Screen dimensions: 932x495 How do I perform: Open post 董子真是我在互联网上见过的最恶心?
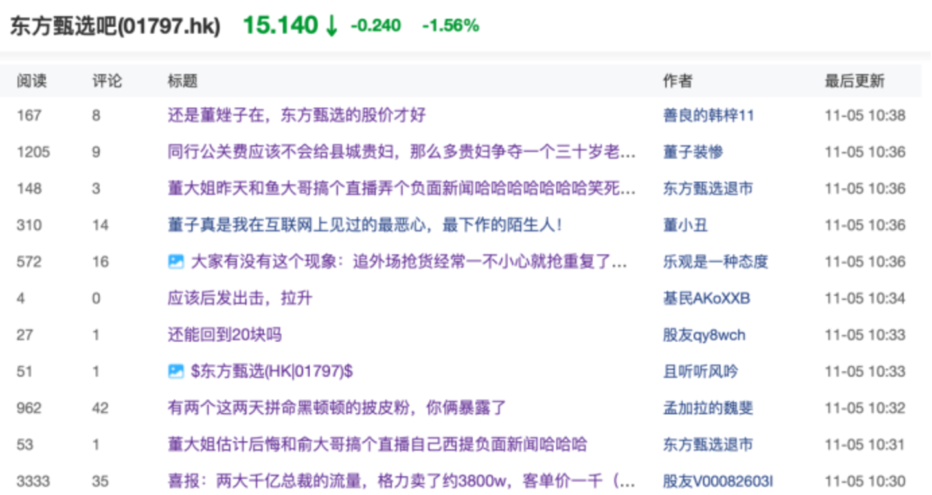364,225
